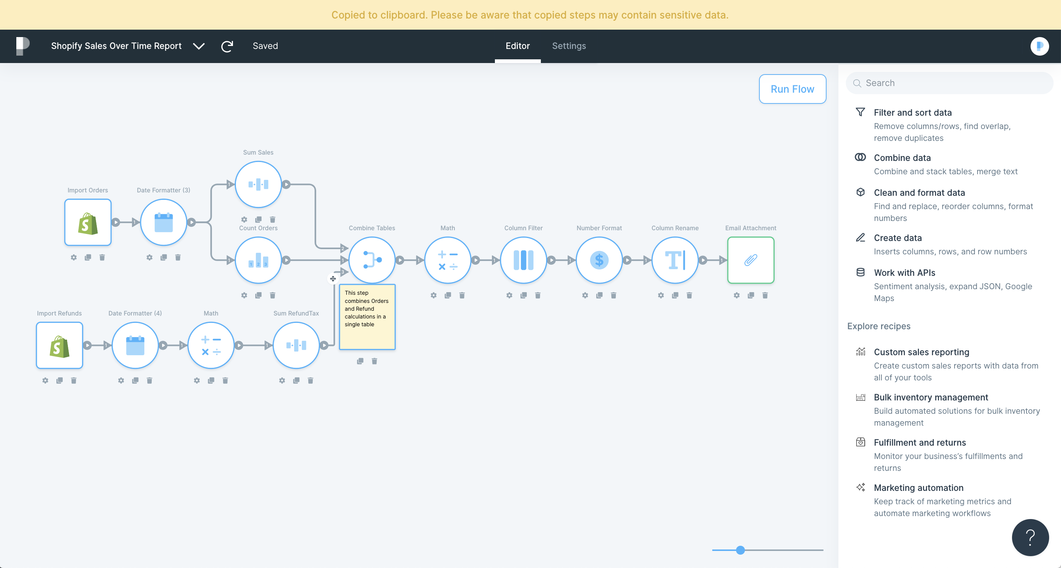This screenshot has height=568, width=1061.
Task: Open the Import Orders Shopify step
Action: point(88,222)
